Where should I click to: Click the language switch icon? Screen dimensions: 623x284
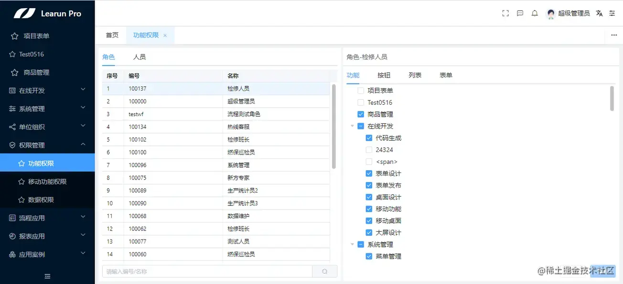point(599,13)
